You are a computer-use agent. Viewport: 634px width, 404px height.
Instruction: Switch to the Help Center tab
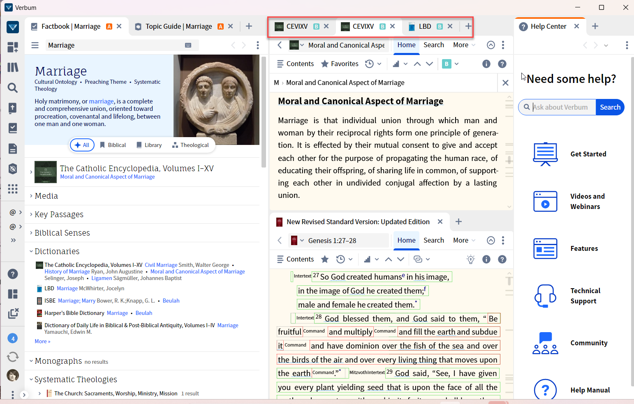tap(548, 26)
